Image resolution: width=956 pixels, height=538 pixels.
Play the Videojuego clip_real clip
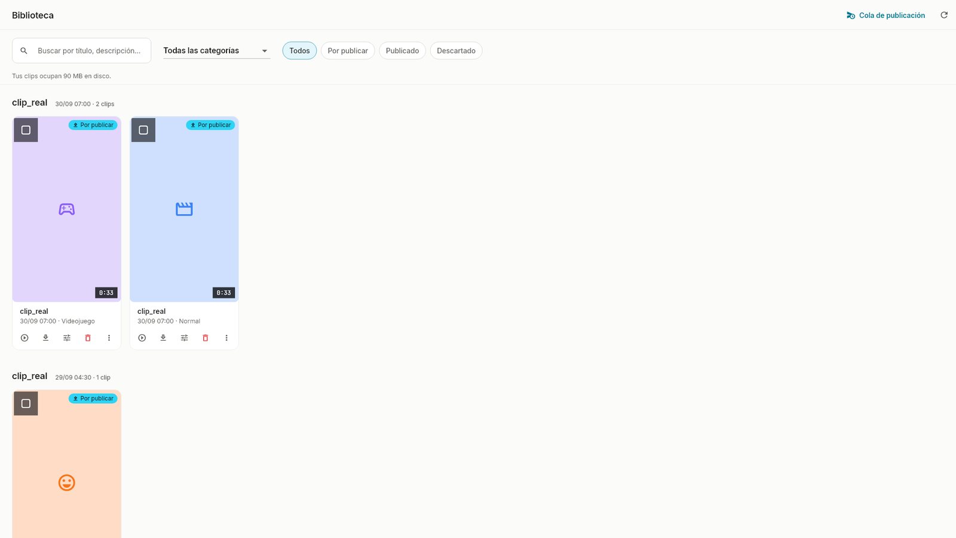pyautogui.click(x=24, y=338)
